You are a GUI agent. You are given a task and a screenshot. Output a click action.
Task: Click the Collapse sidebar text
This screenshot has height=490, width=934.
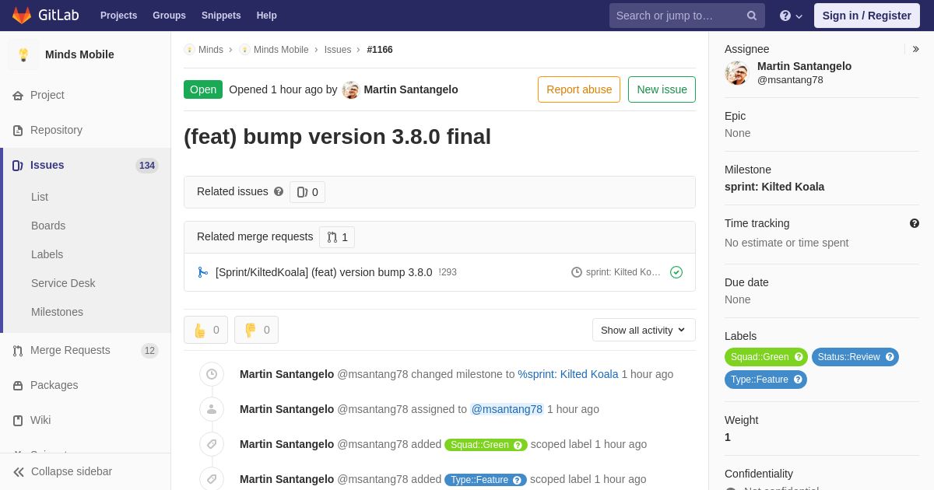coord(72,471)
